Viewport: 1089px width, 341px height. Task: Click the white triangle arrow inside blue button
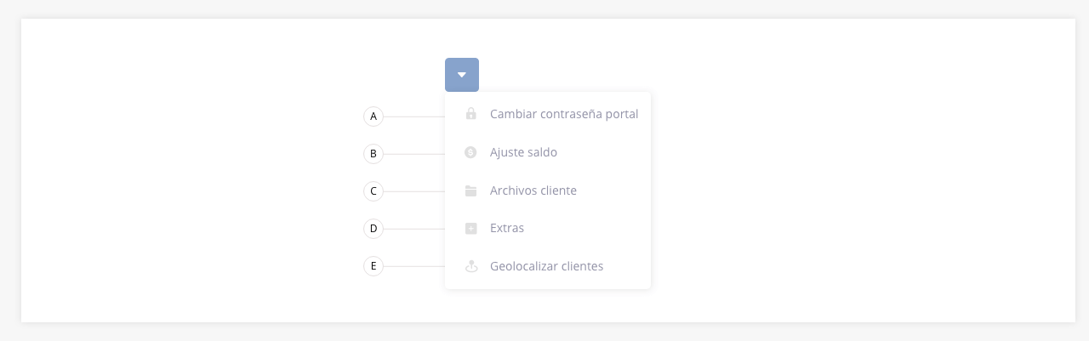462,75
